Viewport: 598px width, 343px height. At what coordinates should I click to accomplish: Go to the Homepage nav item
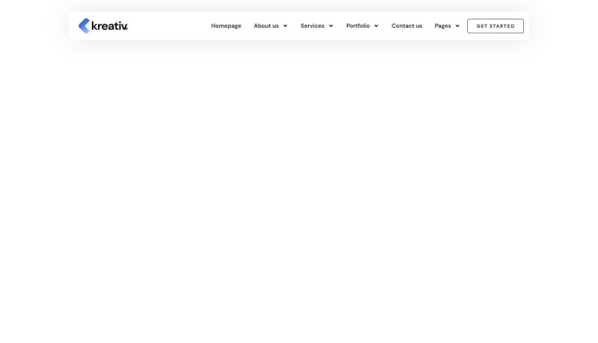pyautogui.click(x=226, y=26)
